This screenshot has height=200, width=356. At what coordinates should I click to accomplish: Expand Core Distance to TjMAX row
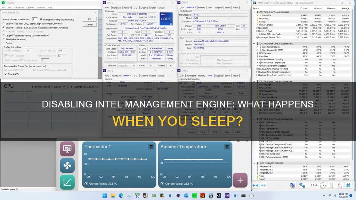257,50
